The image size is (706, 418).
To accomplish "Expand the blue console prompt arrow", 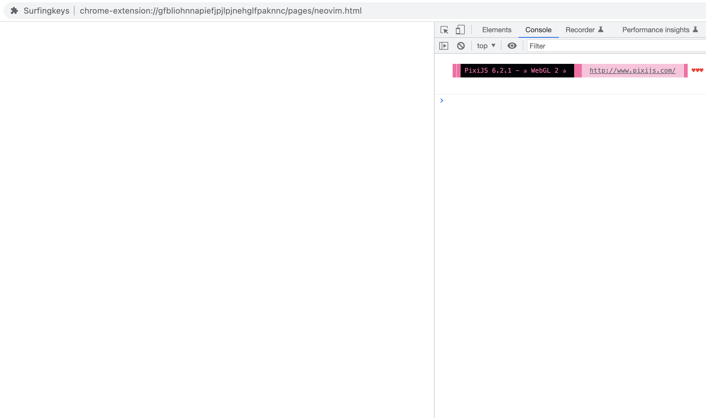I will 442,101.
